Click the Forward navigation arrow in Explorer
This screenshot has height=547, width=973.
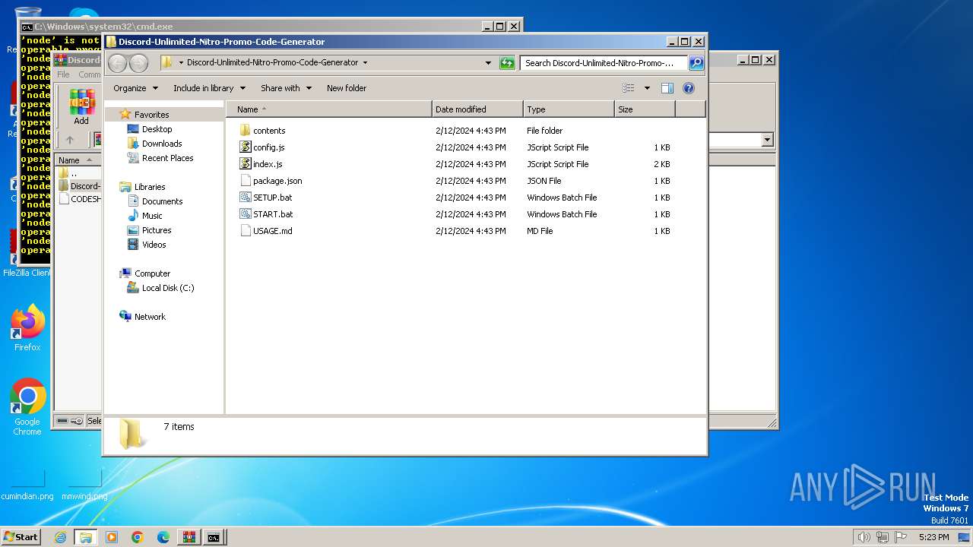pos(138,63)
